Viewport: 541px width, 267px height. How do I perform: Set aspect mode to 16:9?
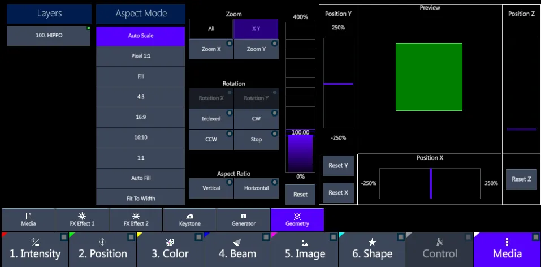141,117
